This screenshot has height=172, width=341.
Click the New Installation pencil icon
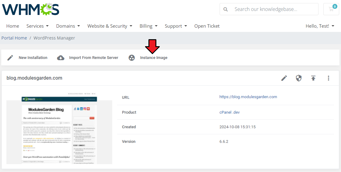[x=10, y=57]
